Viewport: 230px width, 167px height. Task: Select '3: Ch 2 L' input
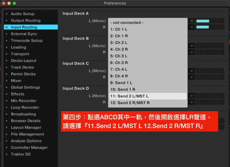click(x=148, y=43)
